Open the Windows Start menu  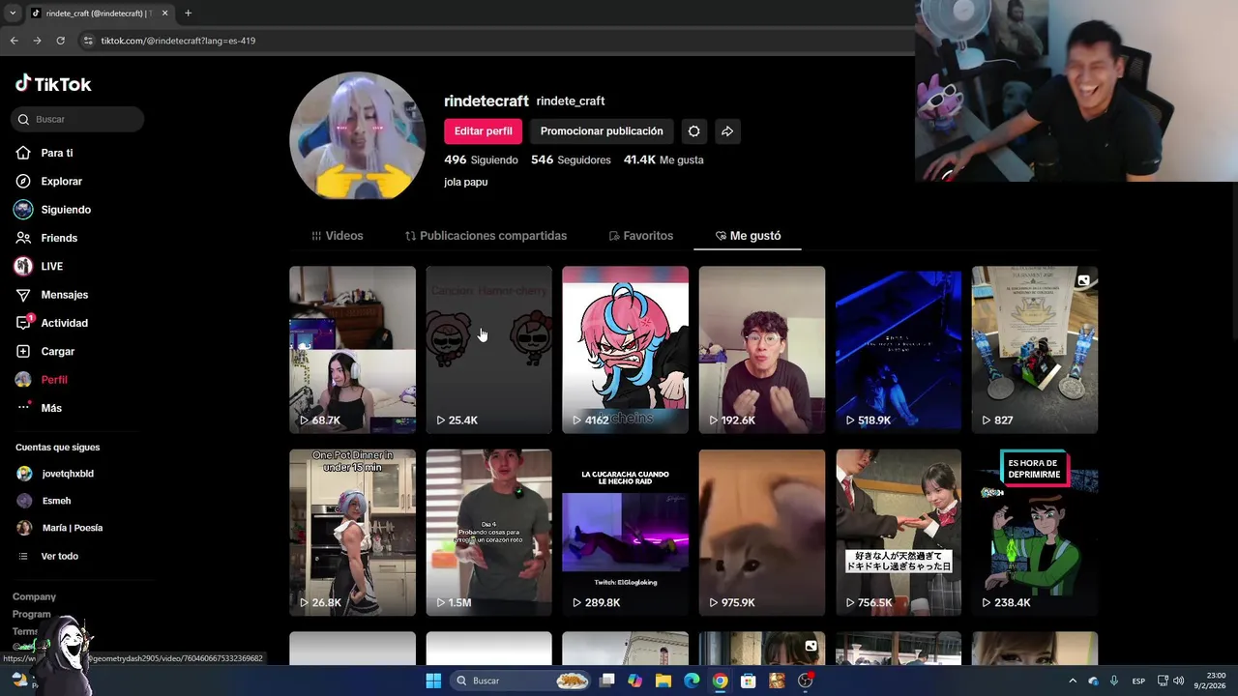tap(433, 681)
